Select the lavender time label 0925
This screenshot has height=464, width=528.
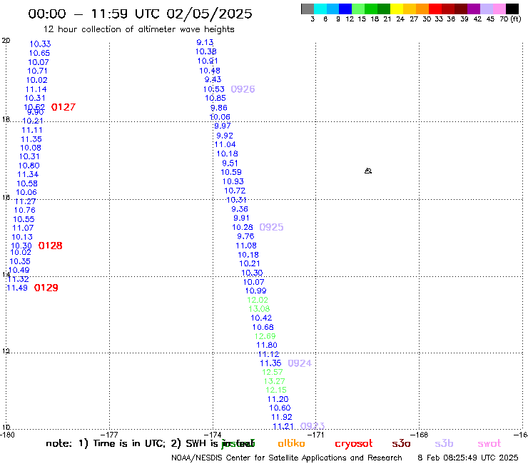[x=271, y=228]
